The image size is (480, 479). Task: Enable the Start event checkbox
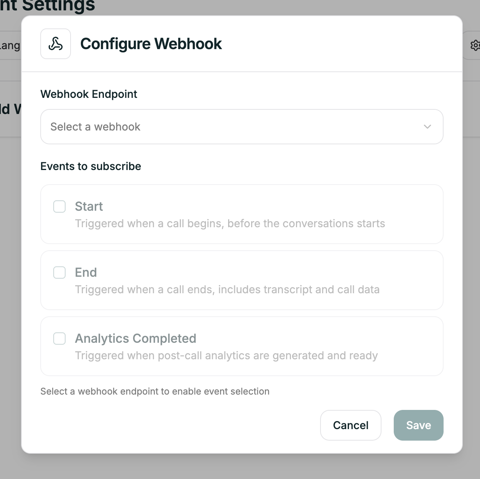tap(59, 206)
